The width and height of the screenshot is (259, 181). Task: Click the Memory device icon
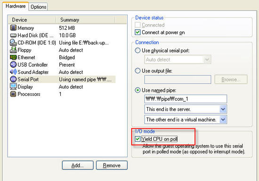point(13,28)
